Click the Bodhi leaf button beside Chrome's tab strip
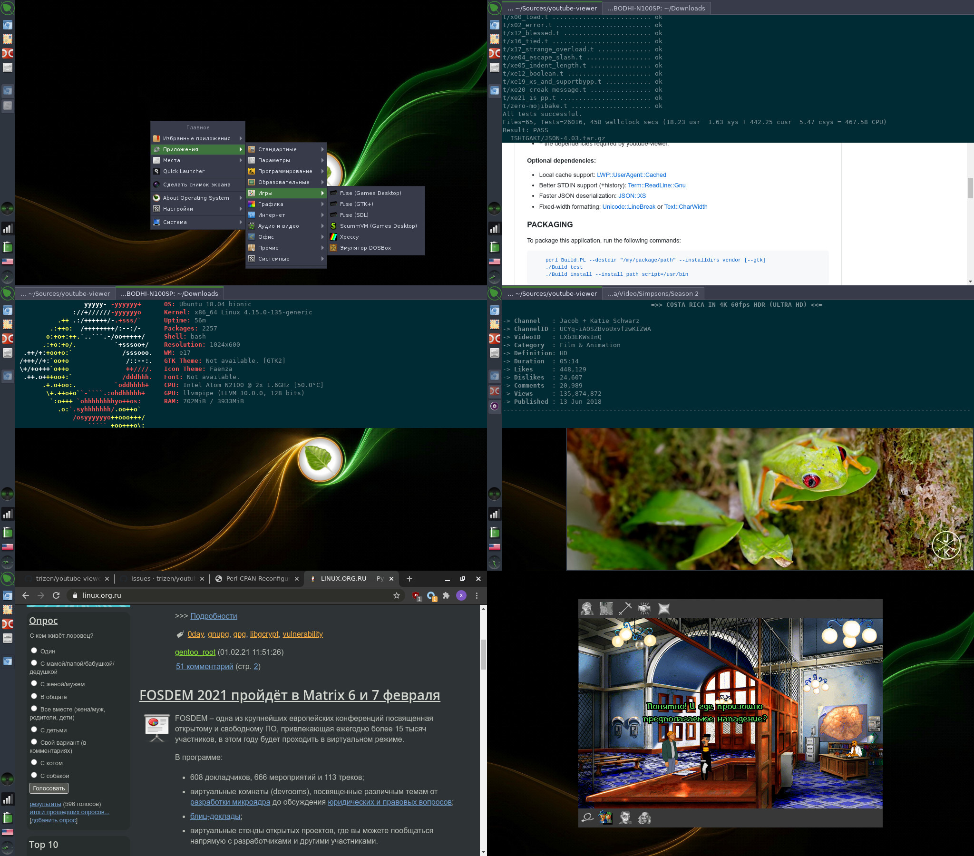The height and width of the screenshot is (856, 974). [x=8, y=579]
